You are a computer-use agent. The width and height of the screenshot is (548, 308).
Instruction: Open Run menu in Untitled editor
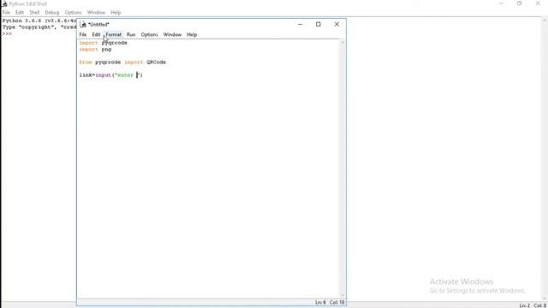131,34
